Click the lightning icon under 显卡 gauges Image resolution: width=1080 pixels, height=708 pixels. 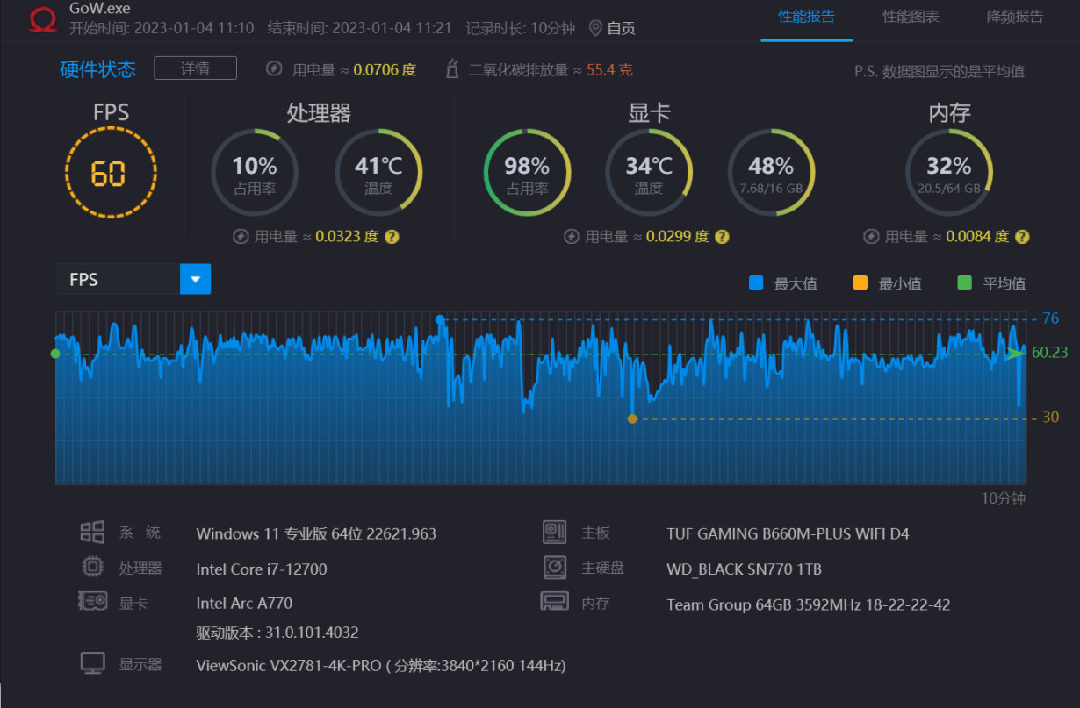(x=571, y=237)
